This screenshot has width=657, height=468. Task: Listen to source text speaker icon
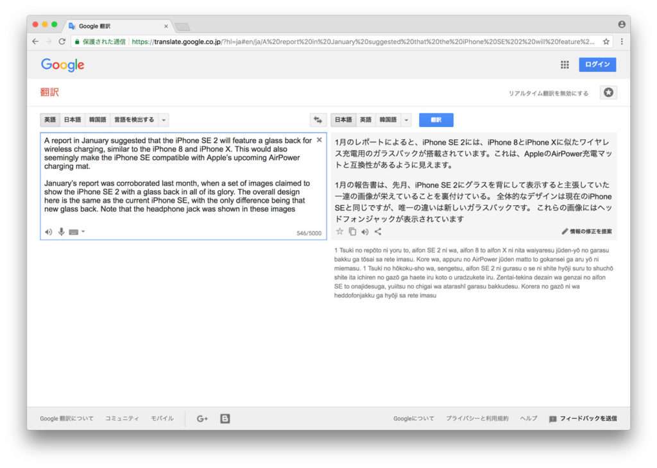[x=49, y=232]
